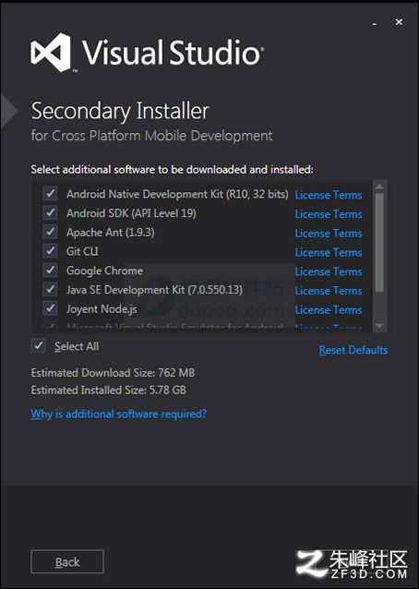
Task: Open 'Why is additional software required?' link
Action: (119, 414)
